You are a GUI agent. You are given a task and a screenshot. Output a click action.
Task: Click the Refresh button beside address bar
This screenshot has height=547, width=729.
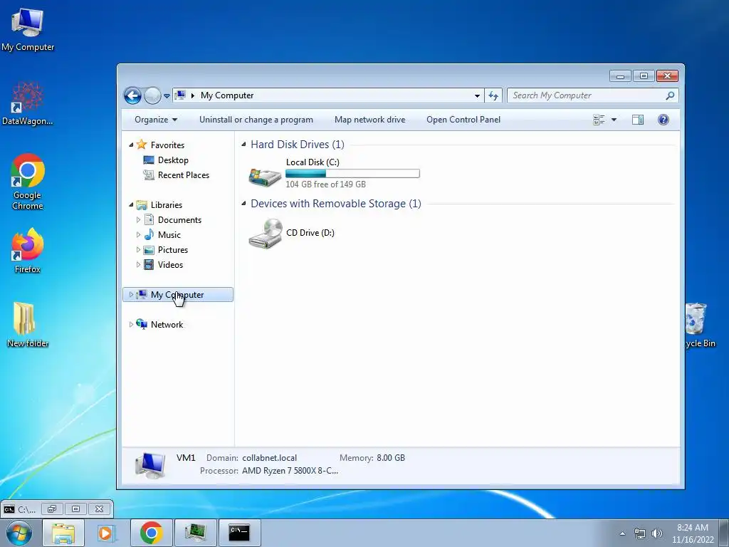pos(493,96)
